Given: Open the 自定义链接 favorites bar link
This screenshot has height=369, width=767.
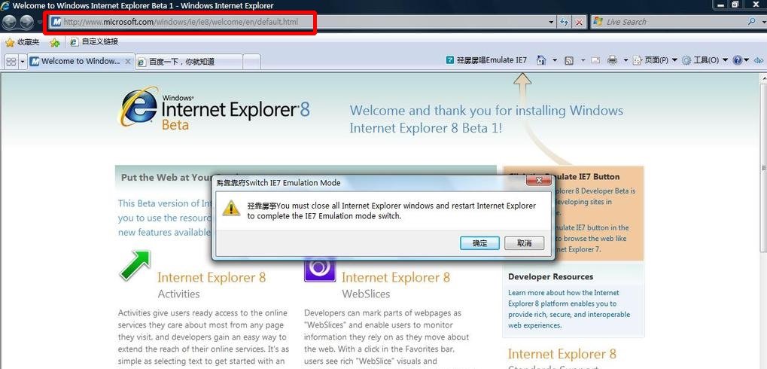Looking at the screenshot, I should coord(99,42).
